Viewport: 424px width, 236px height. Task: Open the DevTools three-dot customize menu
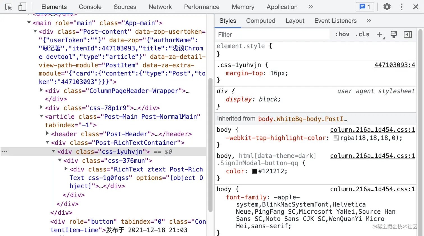click(x=402, y=7)
